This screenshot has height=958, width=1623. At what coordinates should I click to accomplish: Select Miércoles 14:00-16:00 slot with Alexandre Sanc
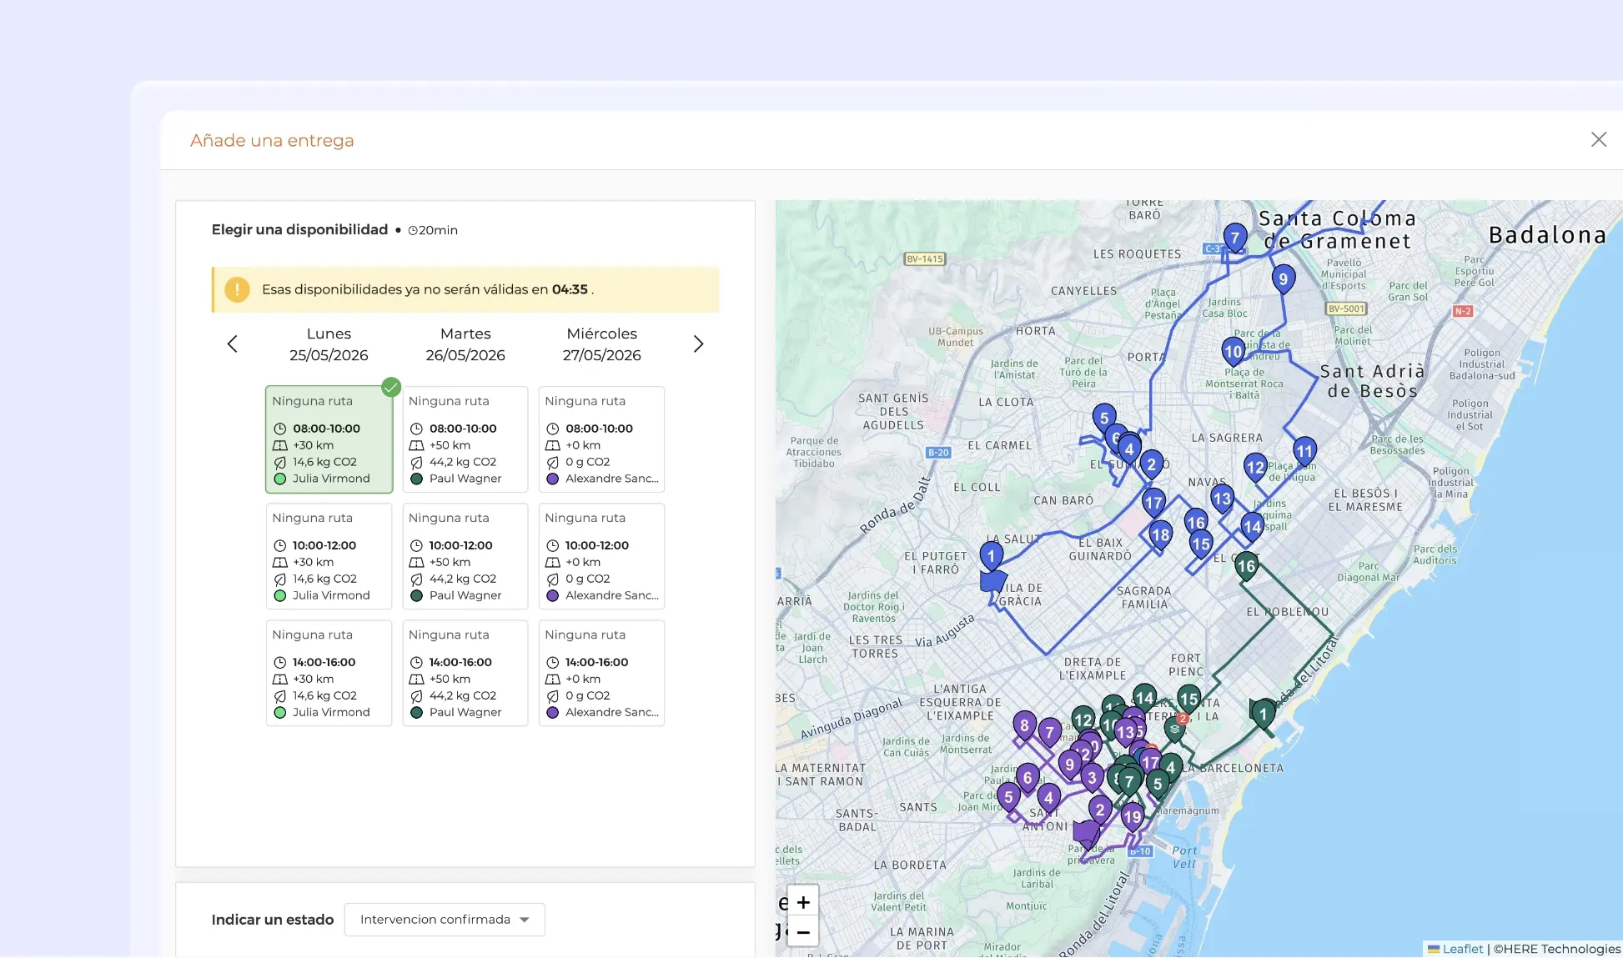(601, 673)
